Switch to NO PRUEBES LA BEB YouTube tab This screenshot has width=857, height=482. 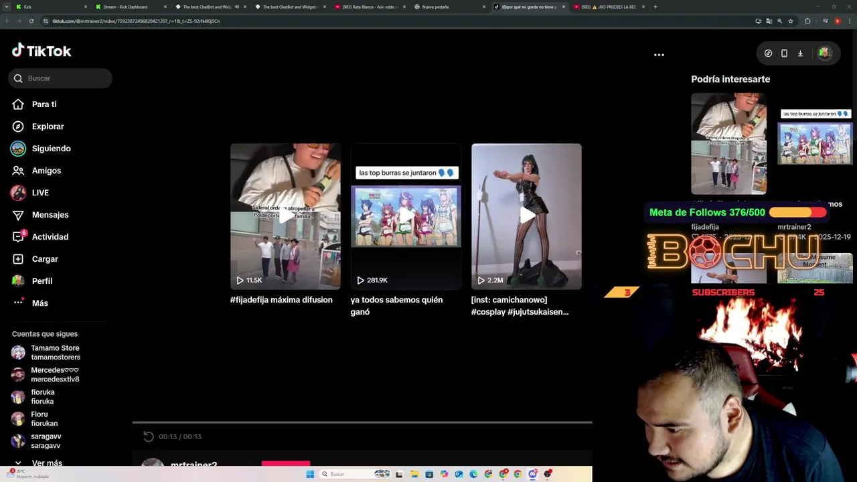tap(608, 7)
